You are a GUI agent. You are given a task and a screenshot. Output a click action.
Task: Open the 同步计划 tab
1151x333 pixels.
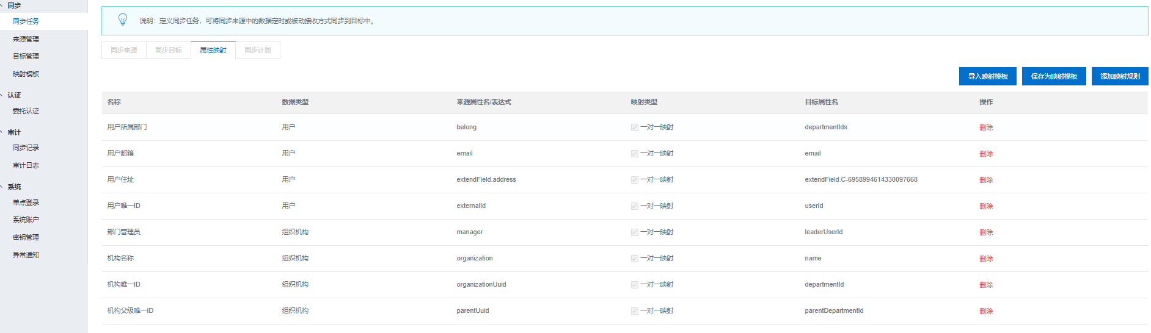click(x=258, y=50)
